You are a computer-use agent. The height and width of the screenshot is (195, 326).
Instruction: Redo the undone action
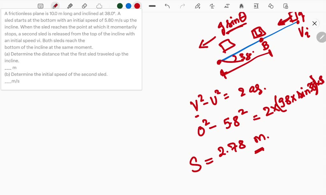tap(181, 6)
